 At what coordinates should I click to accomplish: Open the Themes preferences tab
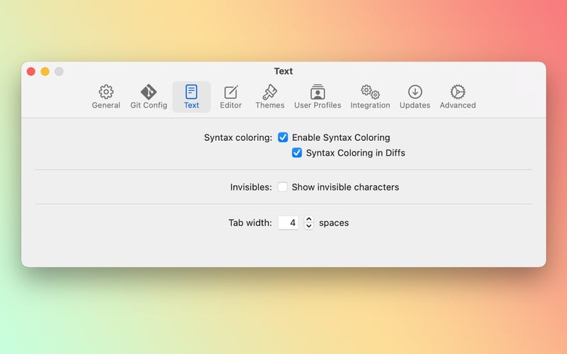(x=270, y=97)
